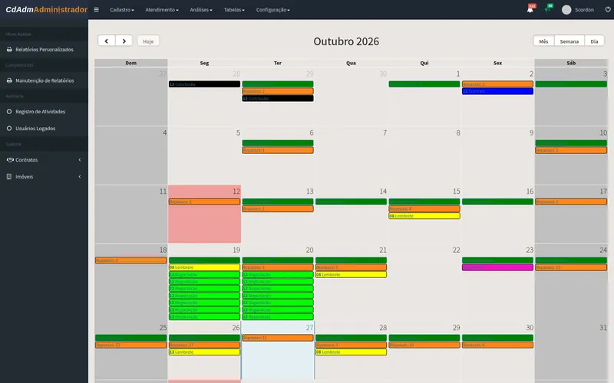The height and width of the screenshot is (383, 614).
Task: Click the Outubro 2026 calendar title
Action: click(x=346, y=41)
